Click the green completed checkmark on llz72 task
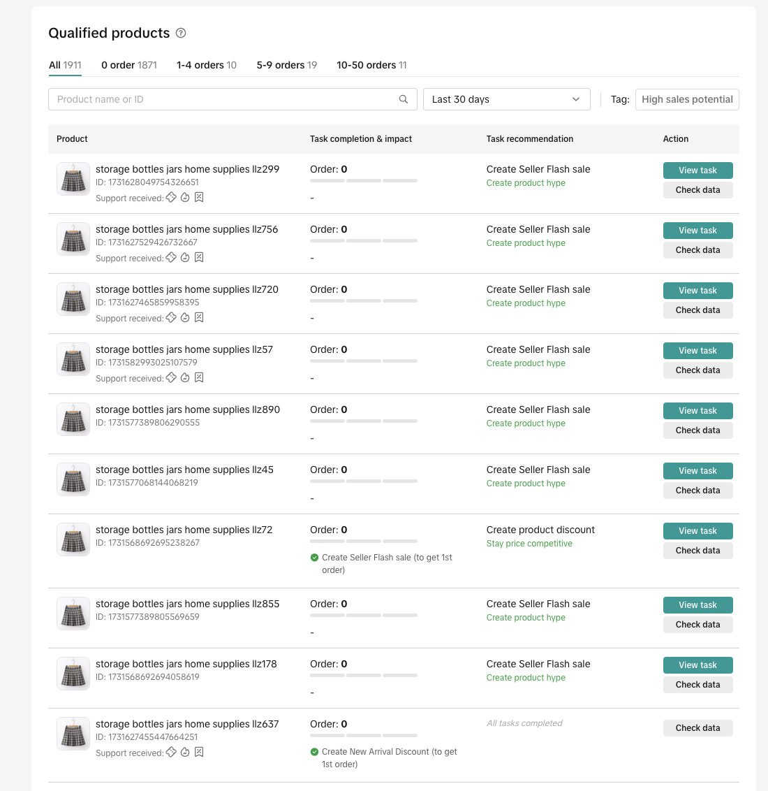 point(313,558)
